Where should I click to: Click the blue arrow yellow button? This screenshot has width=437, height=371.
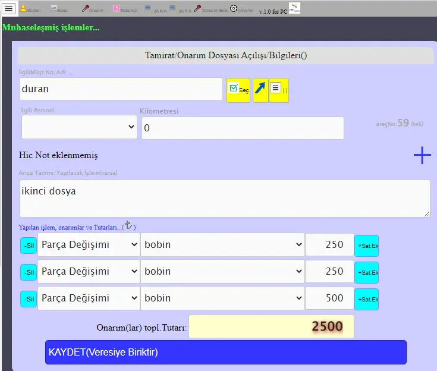260,89
